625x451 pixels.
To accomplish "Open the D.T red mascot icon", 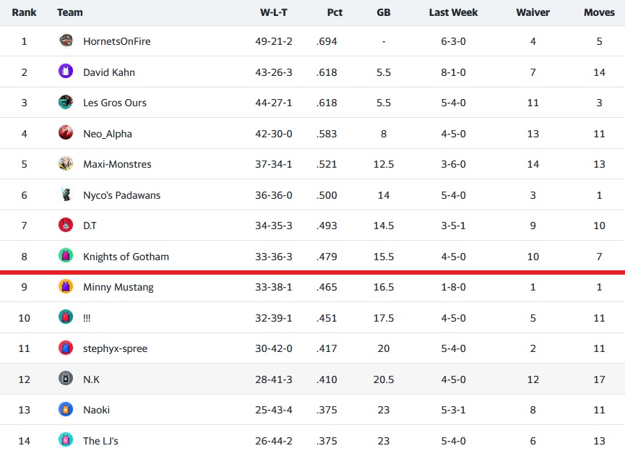I will point(66,225).
